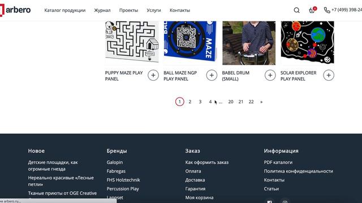Image resolution: width=362 pixels, height=203 pixels.
Task: Open Моя корзина footer link
Action: (199, 197)
